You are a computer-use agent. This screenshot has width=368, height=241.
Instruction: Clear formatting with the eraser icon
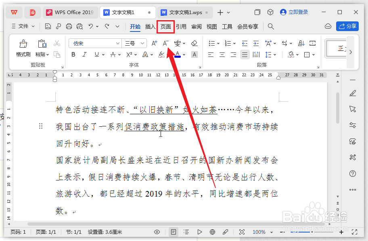pyautogui.click(x=195, y=43)
